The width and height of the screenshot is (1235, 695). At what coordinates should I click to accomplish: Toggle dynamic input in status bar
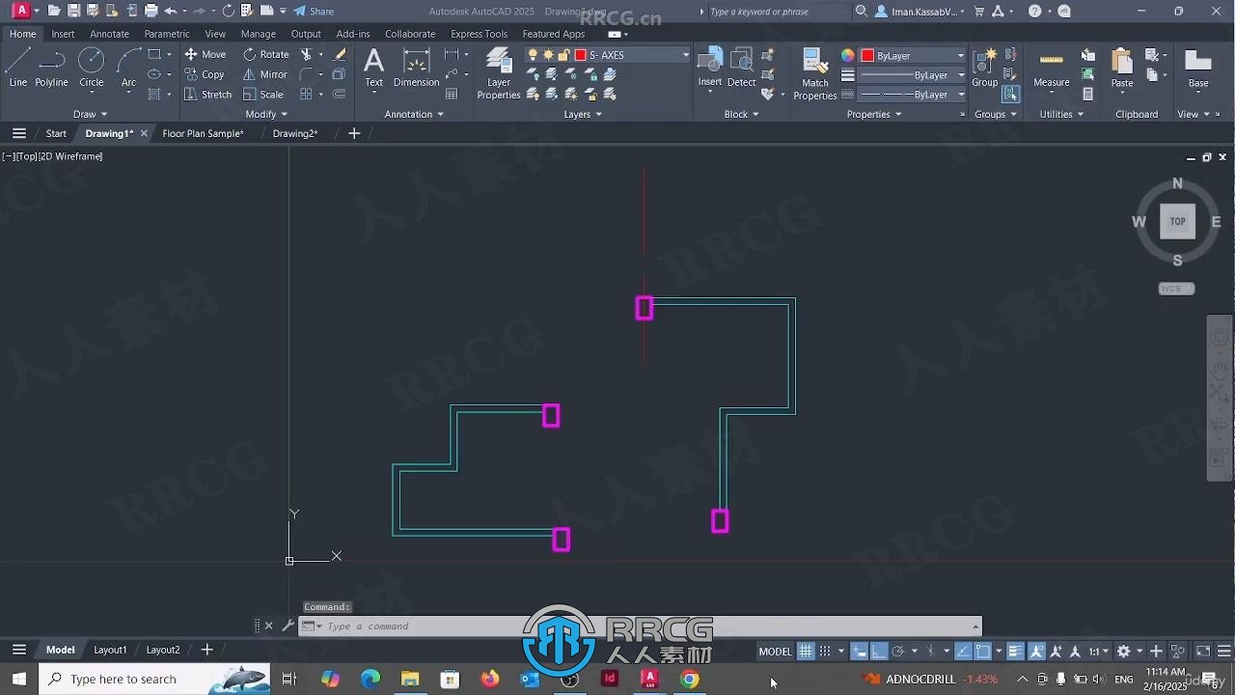point(859,652)
